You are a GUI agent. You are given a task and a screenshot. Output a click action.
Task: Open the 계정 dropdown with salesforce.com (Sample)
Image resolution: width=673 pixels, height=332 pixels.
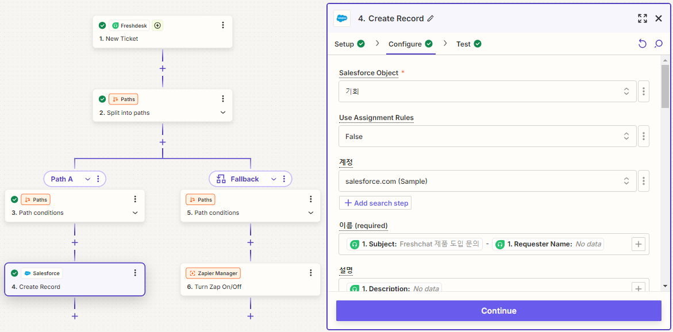[x=487, y=182]
